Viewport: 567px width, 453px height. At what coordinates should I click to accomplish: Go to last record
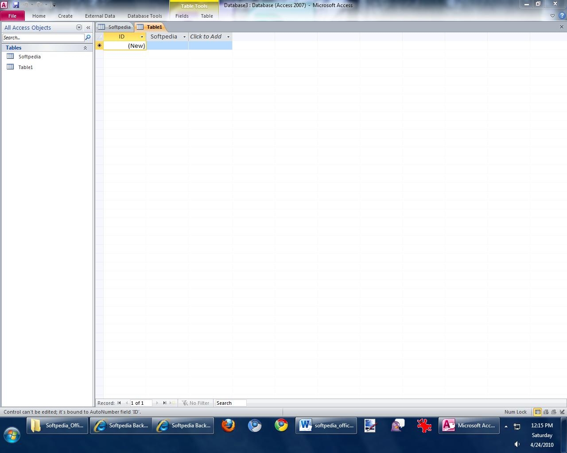click(164, 403)
